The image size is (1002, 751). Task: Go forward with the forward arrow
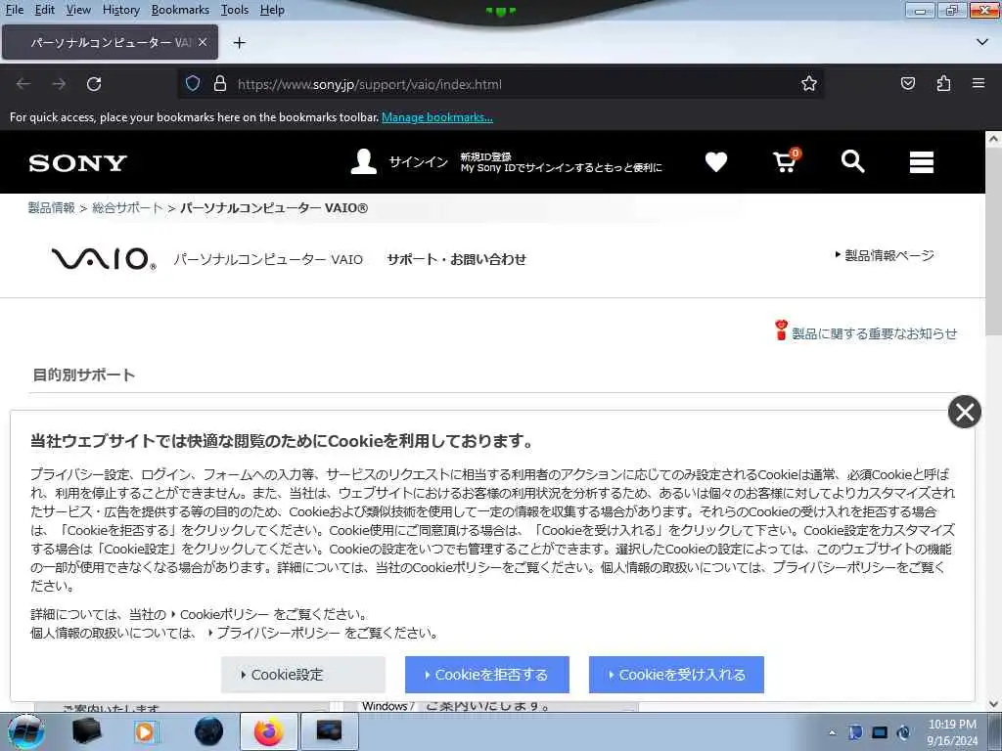tap(59, 84)
